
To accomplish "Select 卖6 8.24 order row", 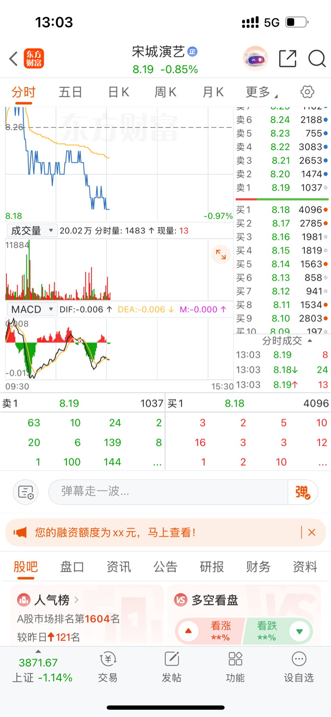I will click(282, 120).
